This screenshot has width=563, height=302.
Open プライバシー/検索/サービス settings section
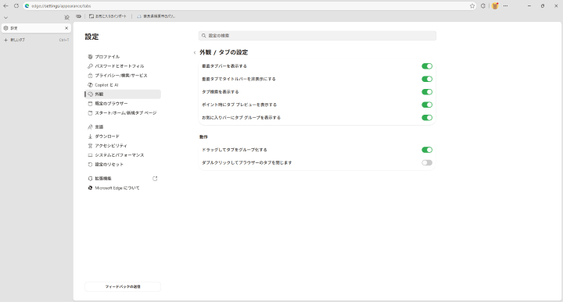(x=123, y=75)
